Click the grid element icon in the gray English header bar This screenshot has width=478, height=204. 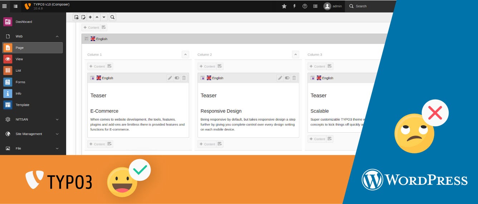[86, 39]
